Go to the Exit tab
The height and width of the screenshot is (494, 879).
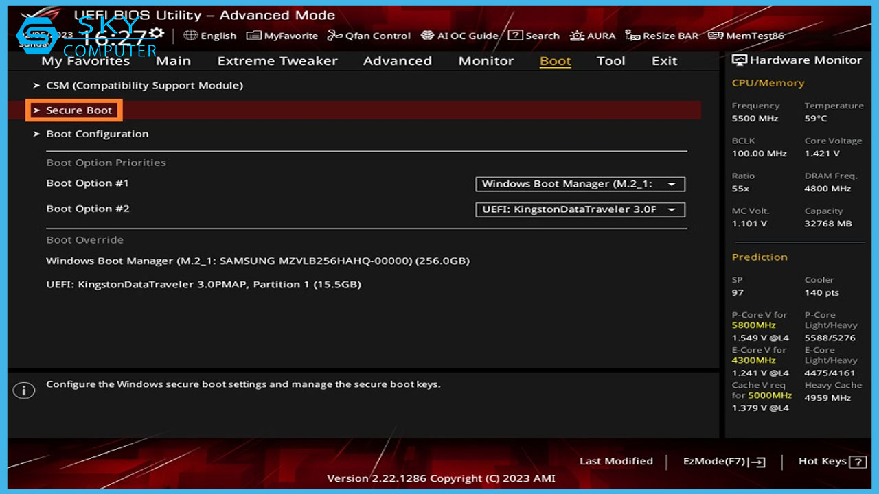click(x=664, y=61)
